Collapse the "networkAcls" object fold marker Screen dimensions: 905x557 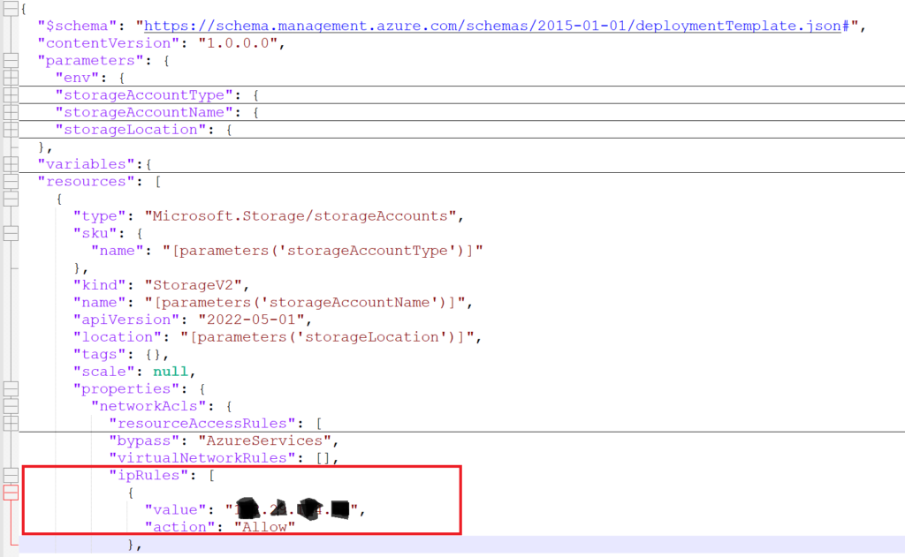[x=11, y=407]
